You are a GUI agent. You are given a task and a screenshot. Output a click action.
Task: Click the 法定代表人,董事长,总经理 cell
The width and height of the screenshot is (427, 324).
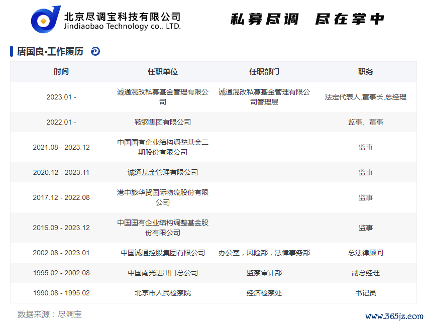click(x=365, y=97)
